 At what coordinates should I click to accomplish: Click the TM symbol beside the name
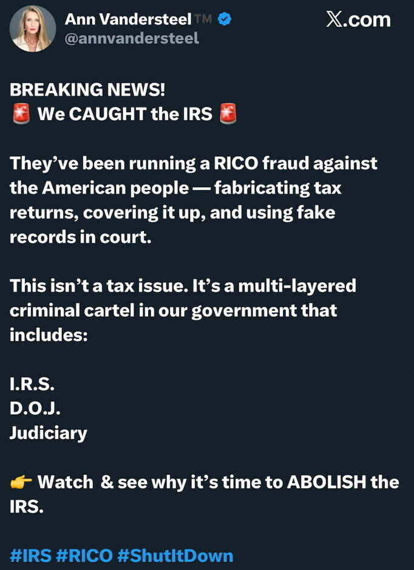[203, 19]
